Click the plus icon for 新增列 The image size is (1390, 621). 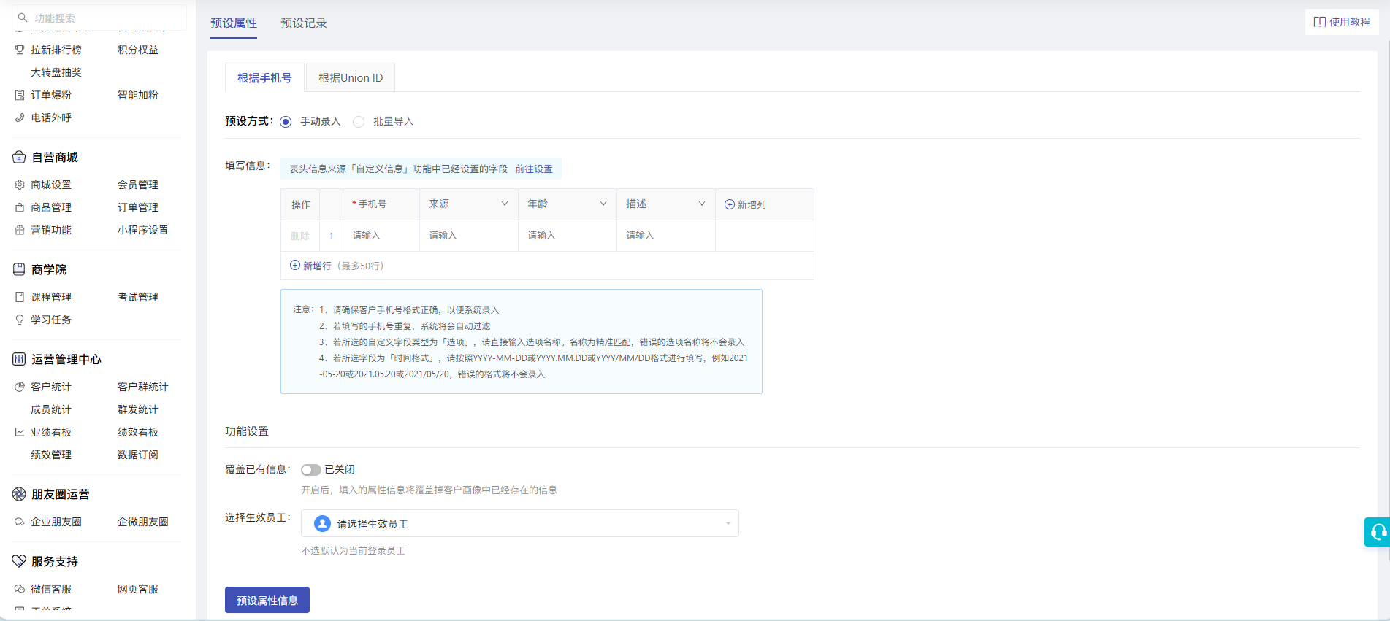tap(729, 204)
